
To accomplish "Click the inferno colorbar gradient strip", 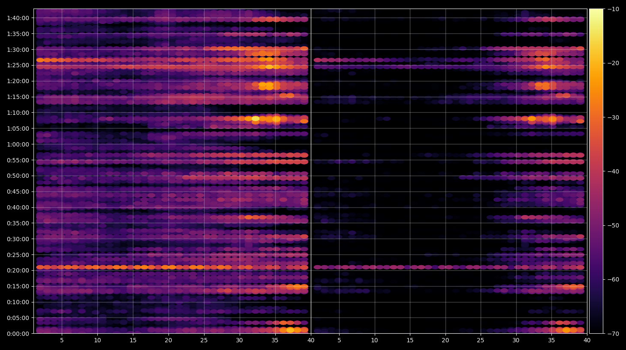I will [596, 171].
